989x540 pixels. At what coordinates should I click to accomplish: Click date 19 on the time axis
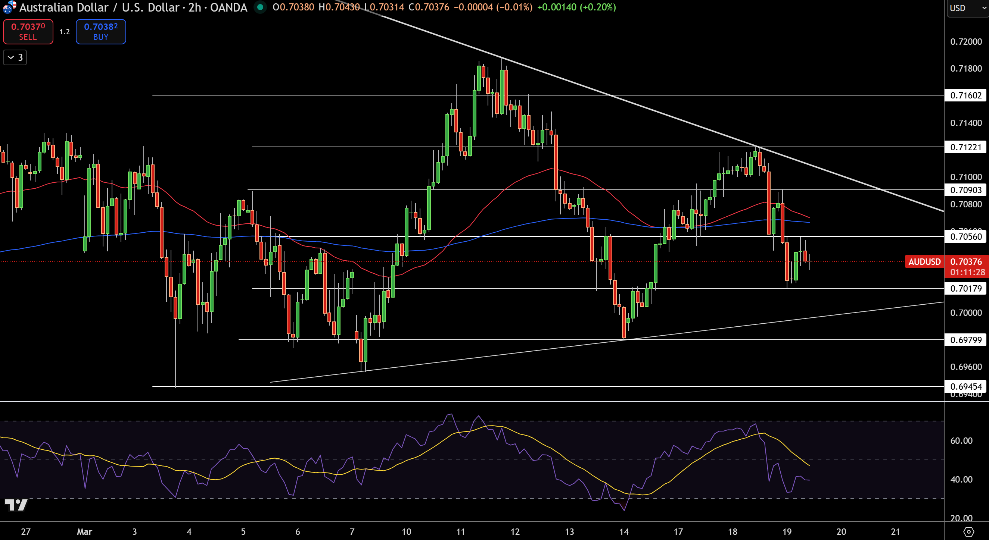[787, 531]
